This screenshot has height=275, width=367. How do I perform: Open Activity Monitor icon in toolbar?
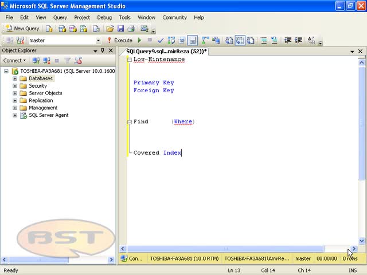click(144, 29)
